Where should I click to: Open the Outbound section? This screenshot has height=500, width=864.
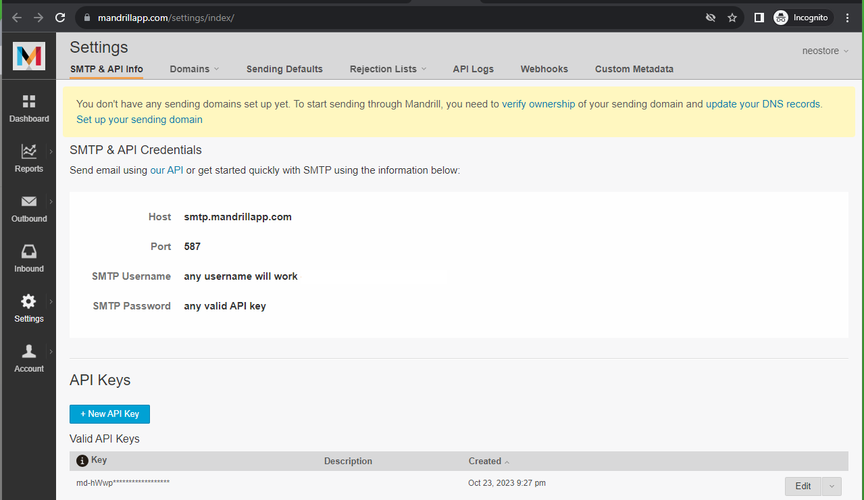(28, 207)
